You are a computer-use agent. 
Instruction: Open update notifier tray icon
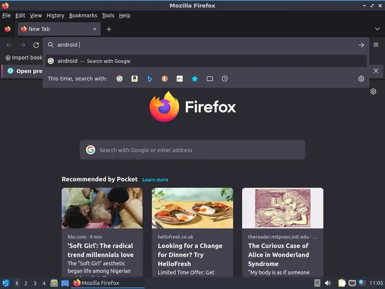click(x=362, y=282)
